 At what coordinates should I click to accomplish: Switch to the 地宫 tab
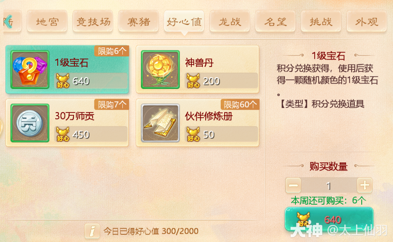pos(47,22)
